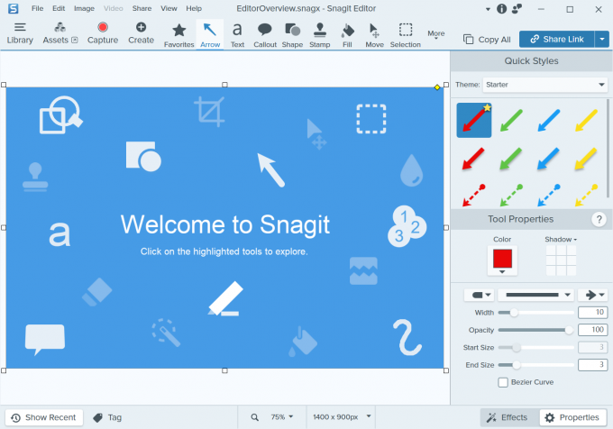
Task: Open Tool Properties help icon
Action: 598,220
